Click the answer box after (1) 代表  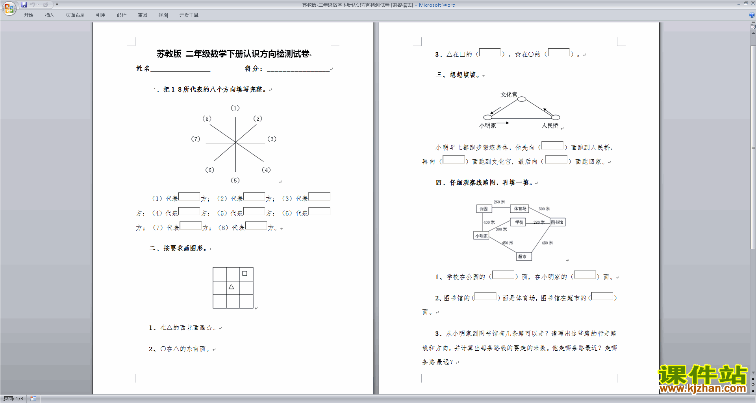click(x=189, y=197)
